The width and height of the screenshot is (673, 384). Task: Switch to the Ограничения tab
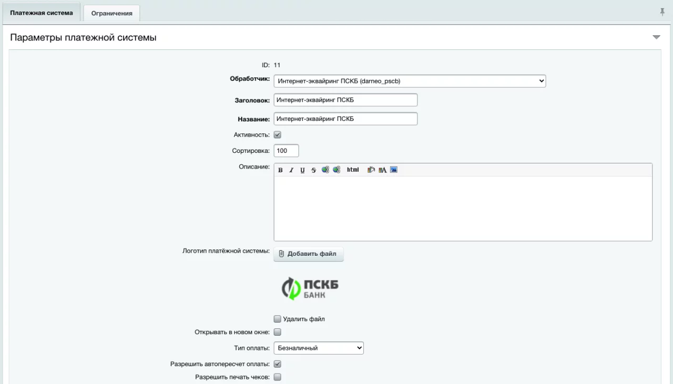(x=111, y=14)
